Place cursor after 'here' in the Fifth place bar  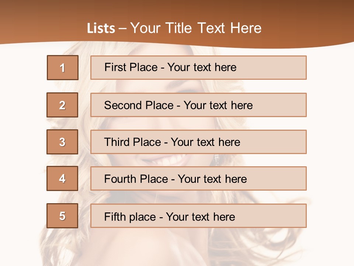235,216
